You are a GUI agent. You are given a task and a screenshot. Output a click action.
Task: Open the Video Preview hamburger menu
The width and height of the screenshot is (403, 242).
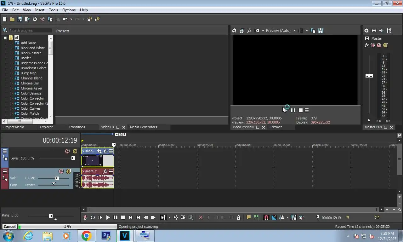click(x=307, y=110)
